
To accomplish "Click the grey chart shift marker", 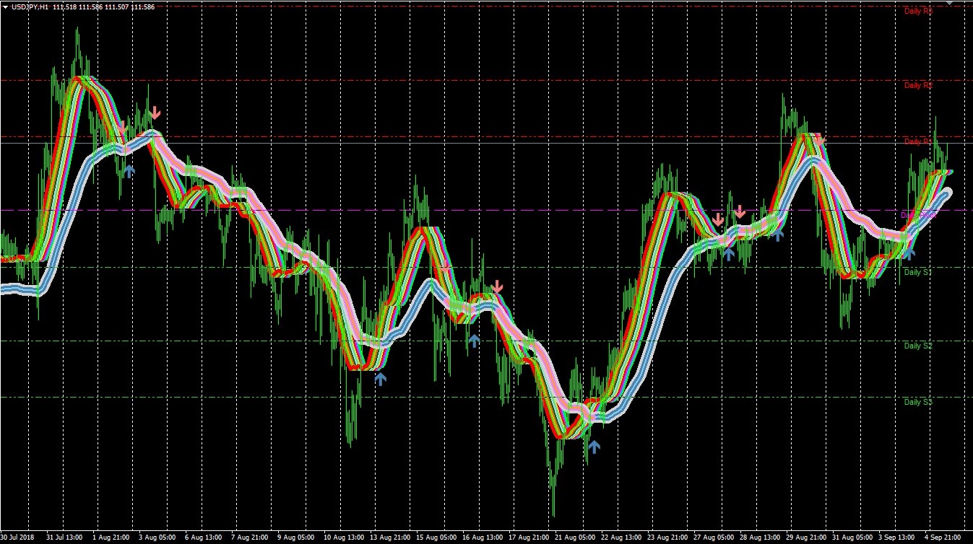I will coord(950,2).
